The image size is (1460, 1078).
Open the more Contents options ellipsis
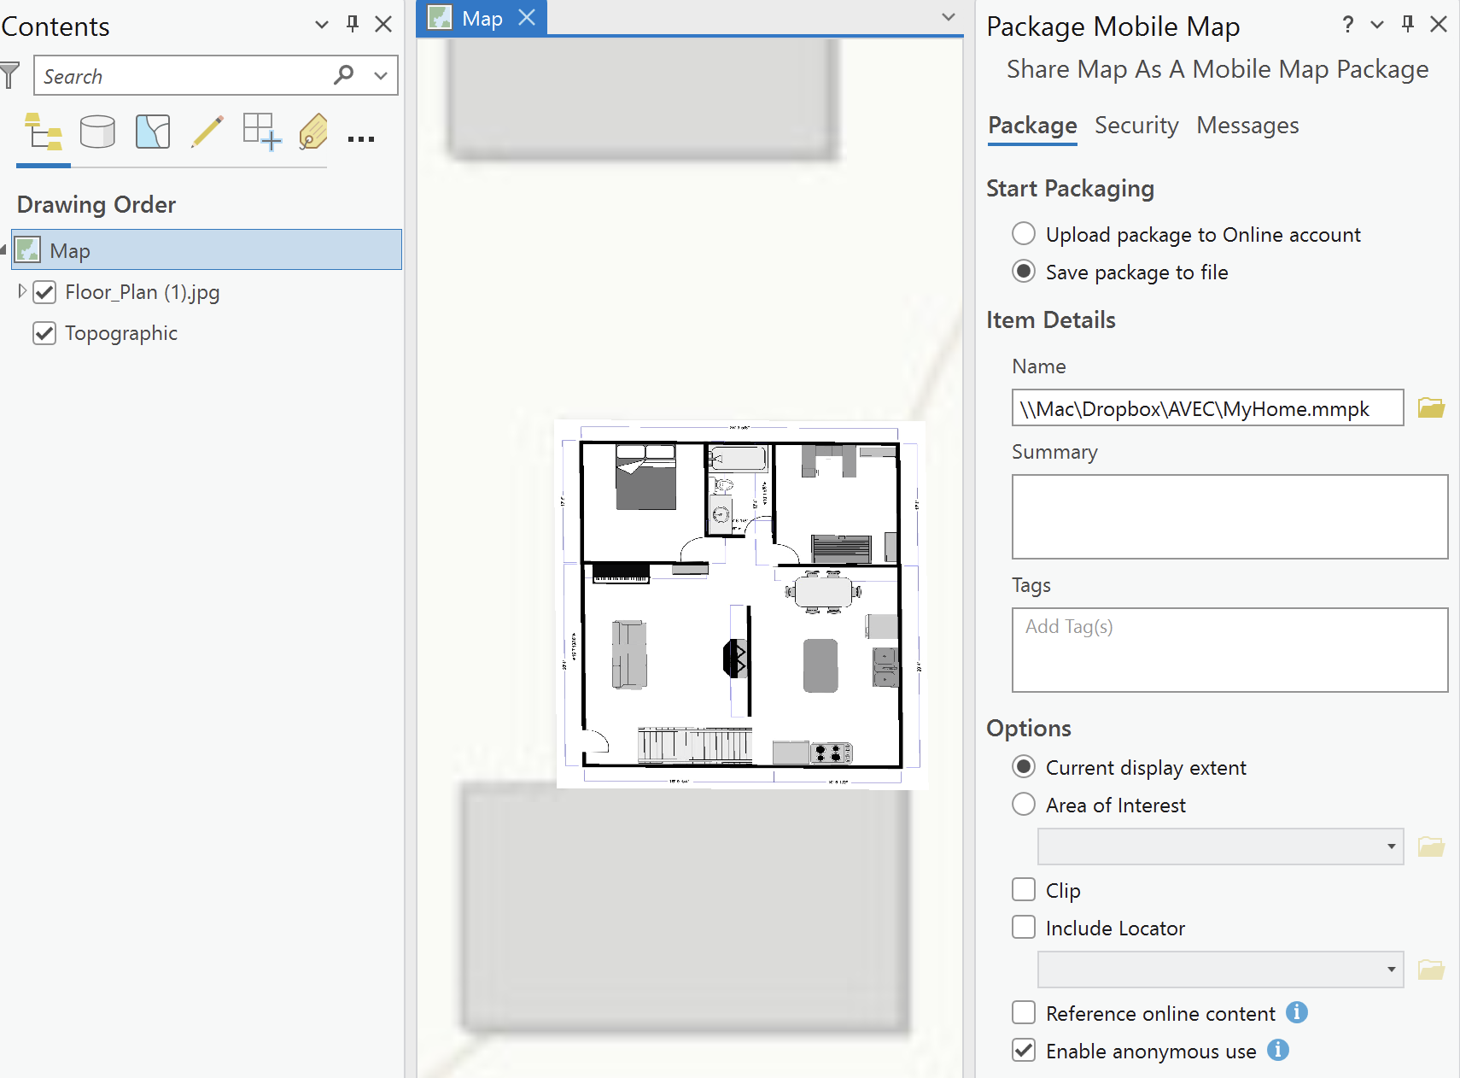[361, 138]
